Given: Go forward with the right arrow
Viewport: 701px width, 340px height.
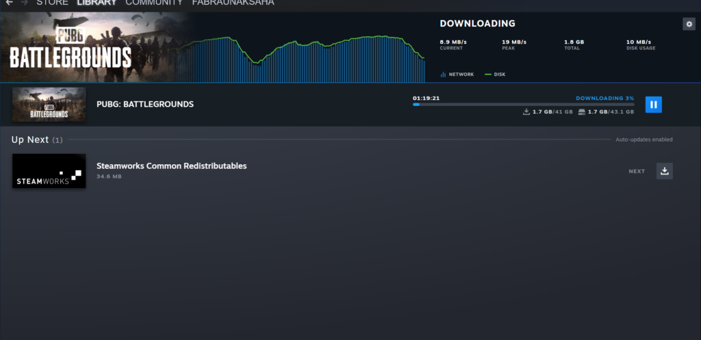Looking at the screenshot, I should point(24,2).
